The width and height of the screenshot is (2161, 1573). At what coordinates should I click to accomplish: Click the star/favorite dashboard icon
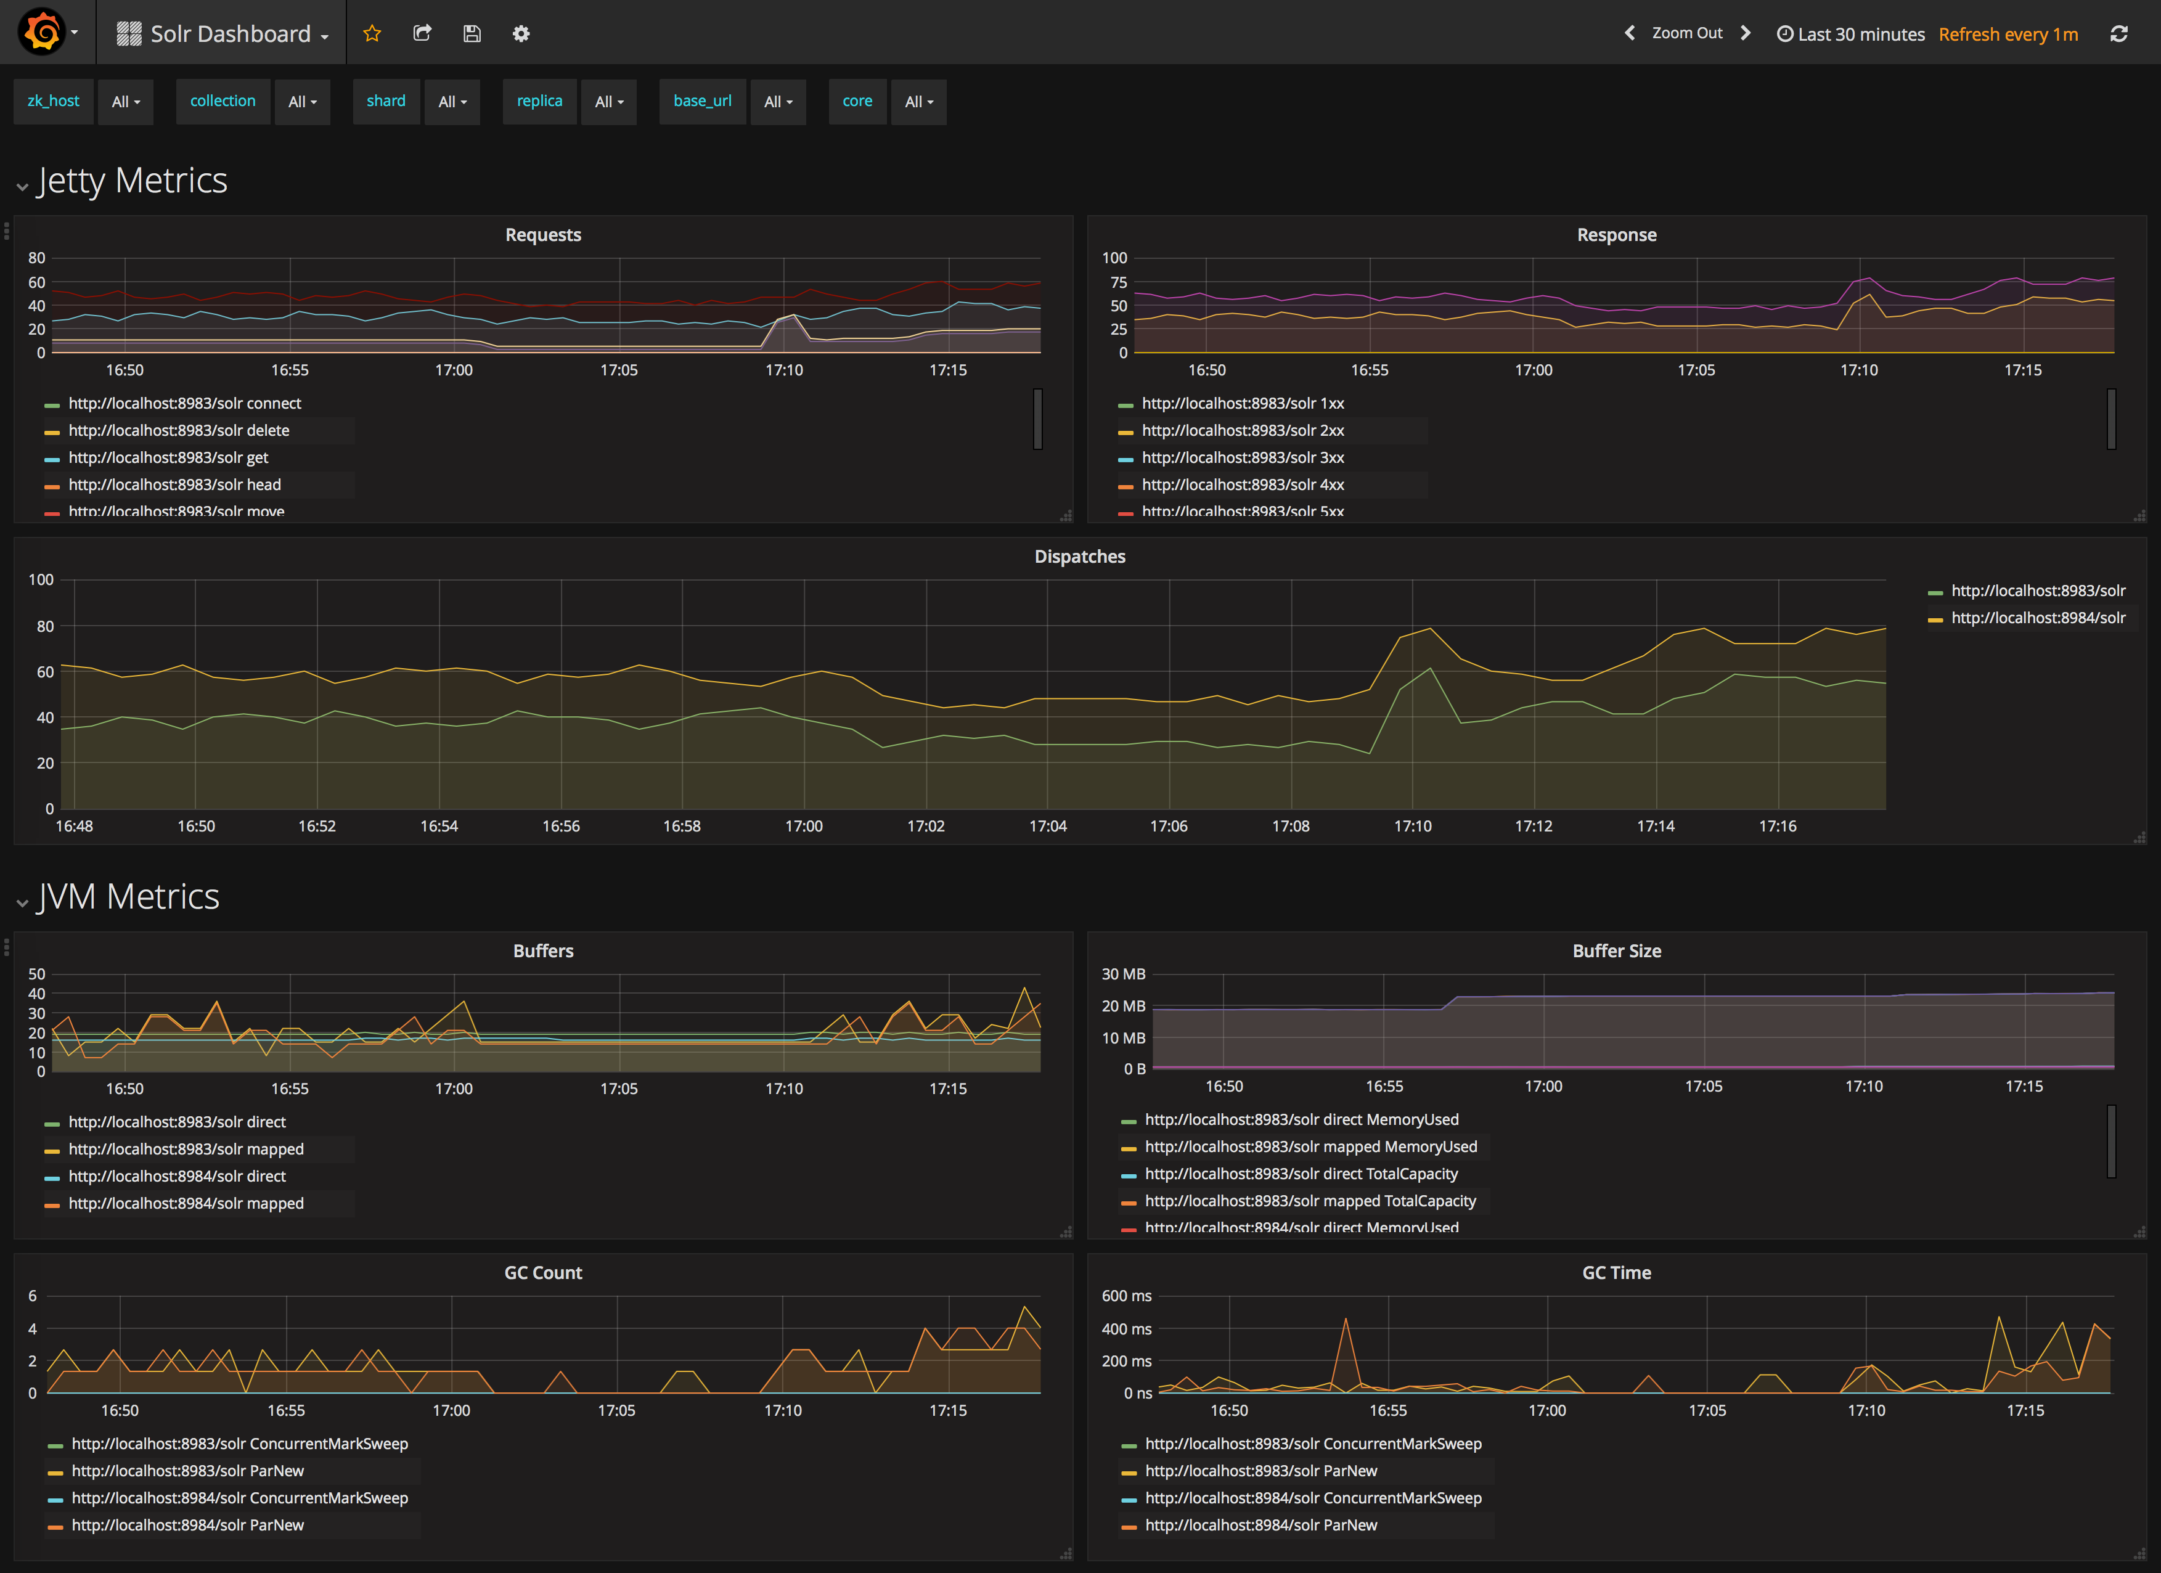371,32
